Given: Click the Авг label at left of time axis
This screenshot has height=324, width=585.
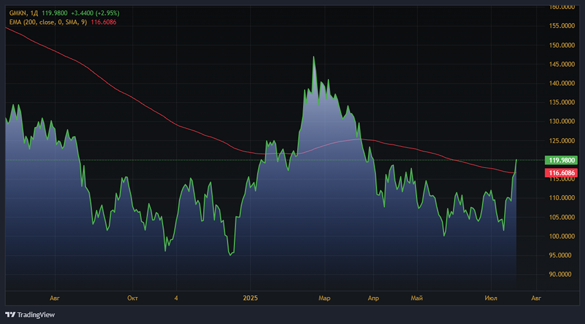Looking at the screenshot, I should point(54,298).
